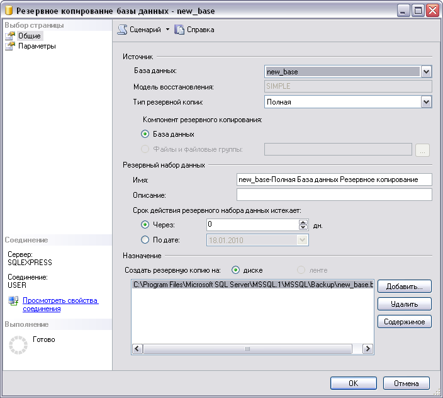The width and height of the screenshot is (443, 398).
Task: Click inside the Описание text field
Action: 334,195
